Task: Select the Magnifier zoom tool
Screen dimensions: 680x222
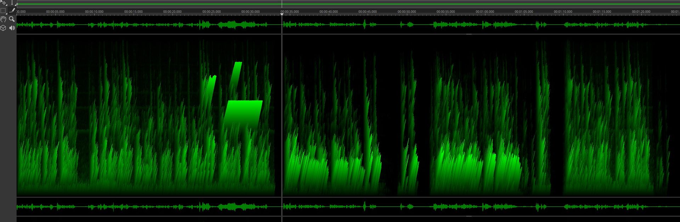Action: click(x=12, y=19)
